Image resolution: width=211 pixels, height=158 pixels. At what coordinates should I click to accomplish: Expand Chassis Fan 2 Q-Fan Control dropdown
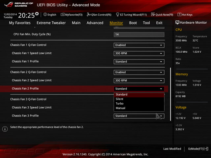click(x=139, y=72)
